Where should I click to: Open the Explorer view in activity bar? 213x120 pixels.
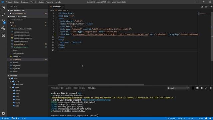3,8
